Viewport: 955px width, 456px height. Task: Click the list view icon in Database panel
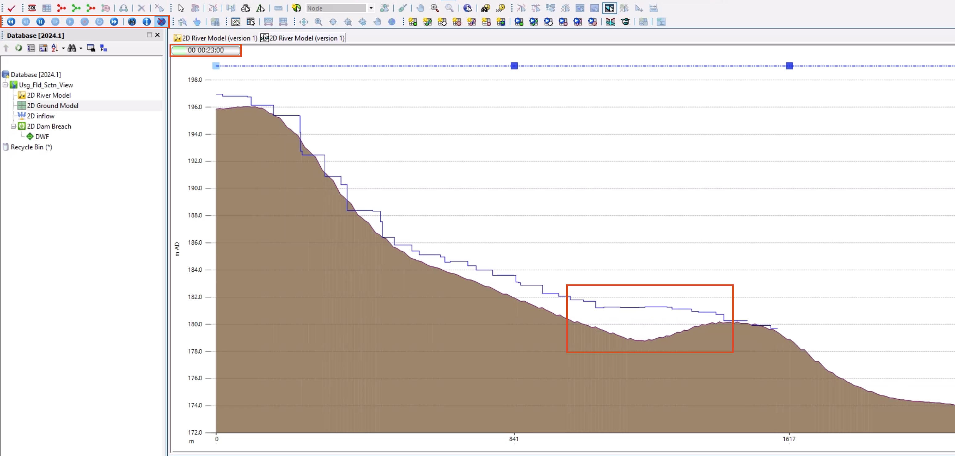click(x=31, y=48)
